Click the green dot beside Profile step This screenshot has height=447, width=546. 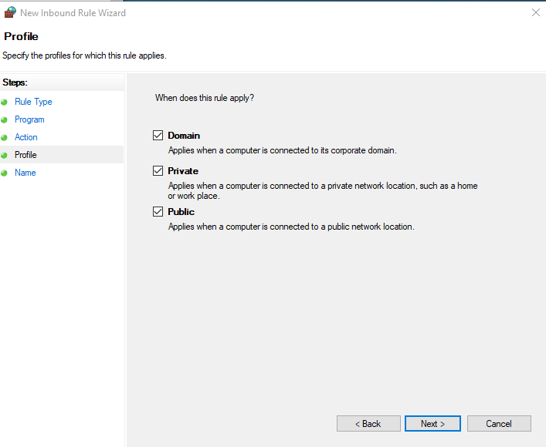pos(5,155)
